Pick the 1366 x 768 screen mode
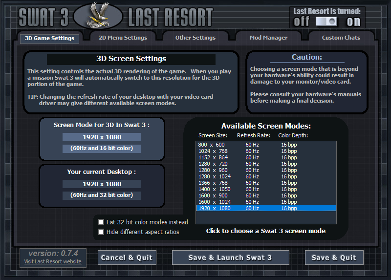This screenshot has width=391, height=280. pos(266,183)
